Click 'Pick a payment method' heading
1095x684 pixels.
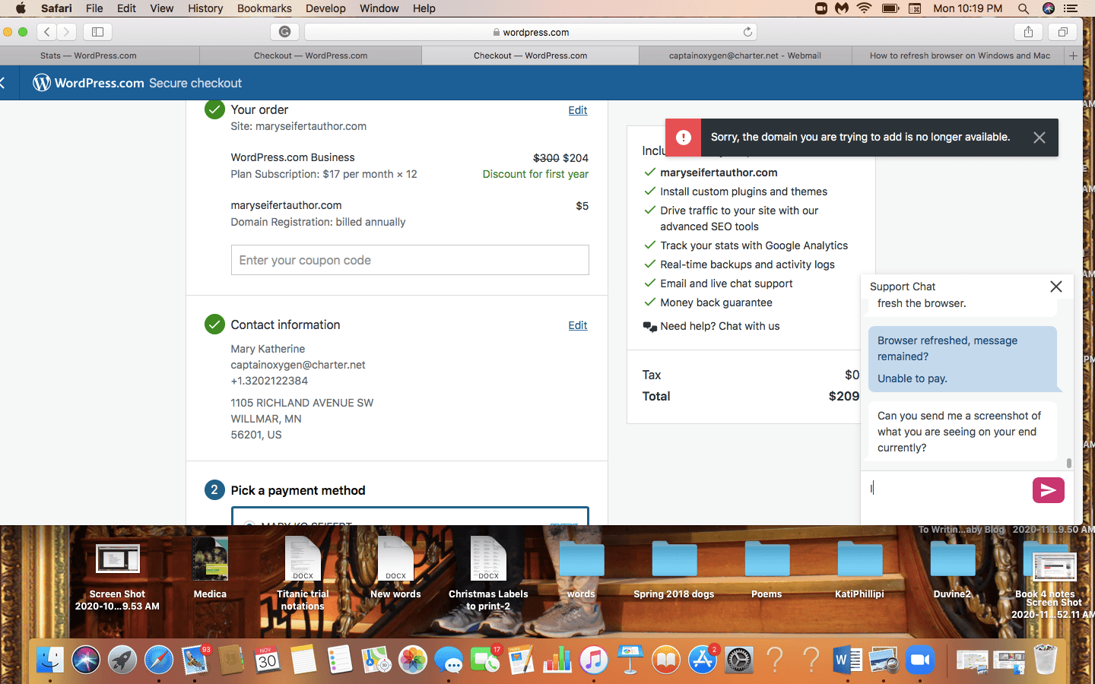tap(298, 490)
